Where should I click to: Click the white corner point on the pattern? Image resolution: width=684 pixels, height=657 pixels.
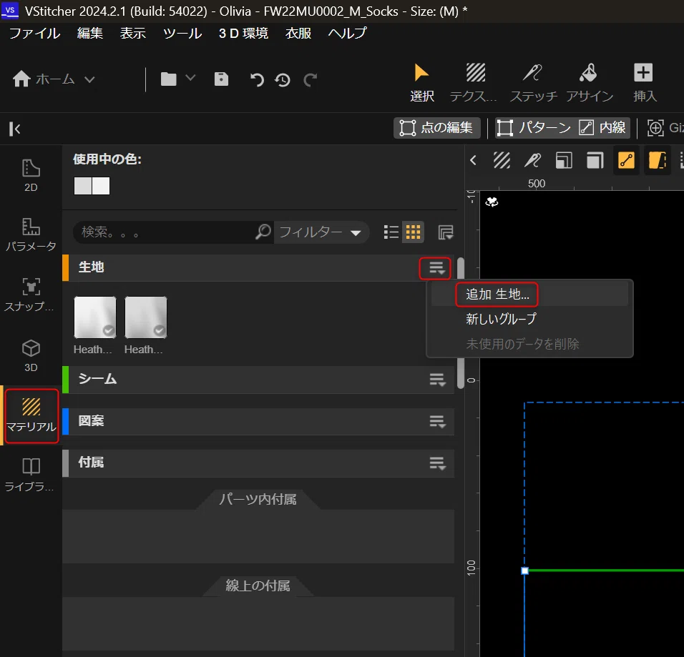[524, 570]
